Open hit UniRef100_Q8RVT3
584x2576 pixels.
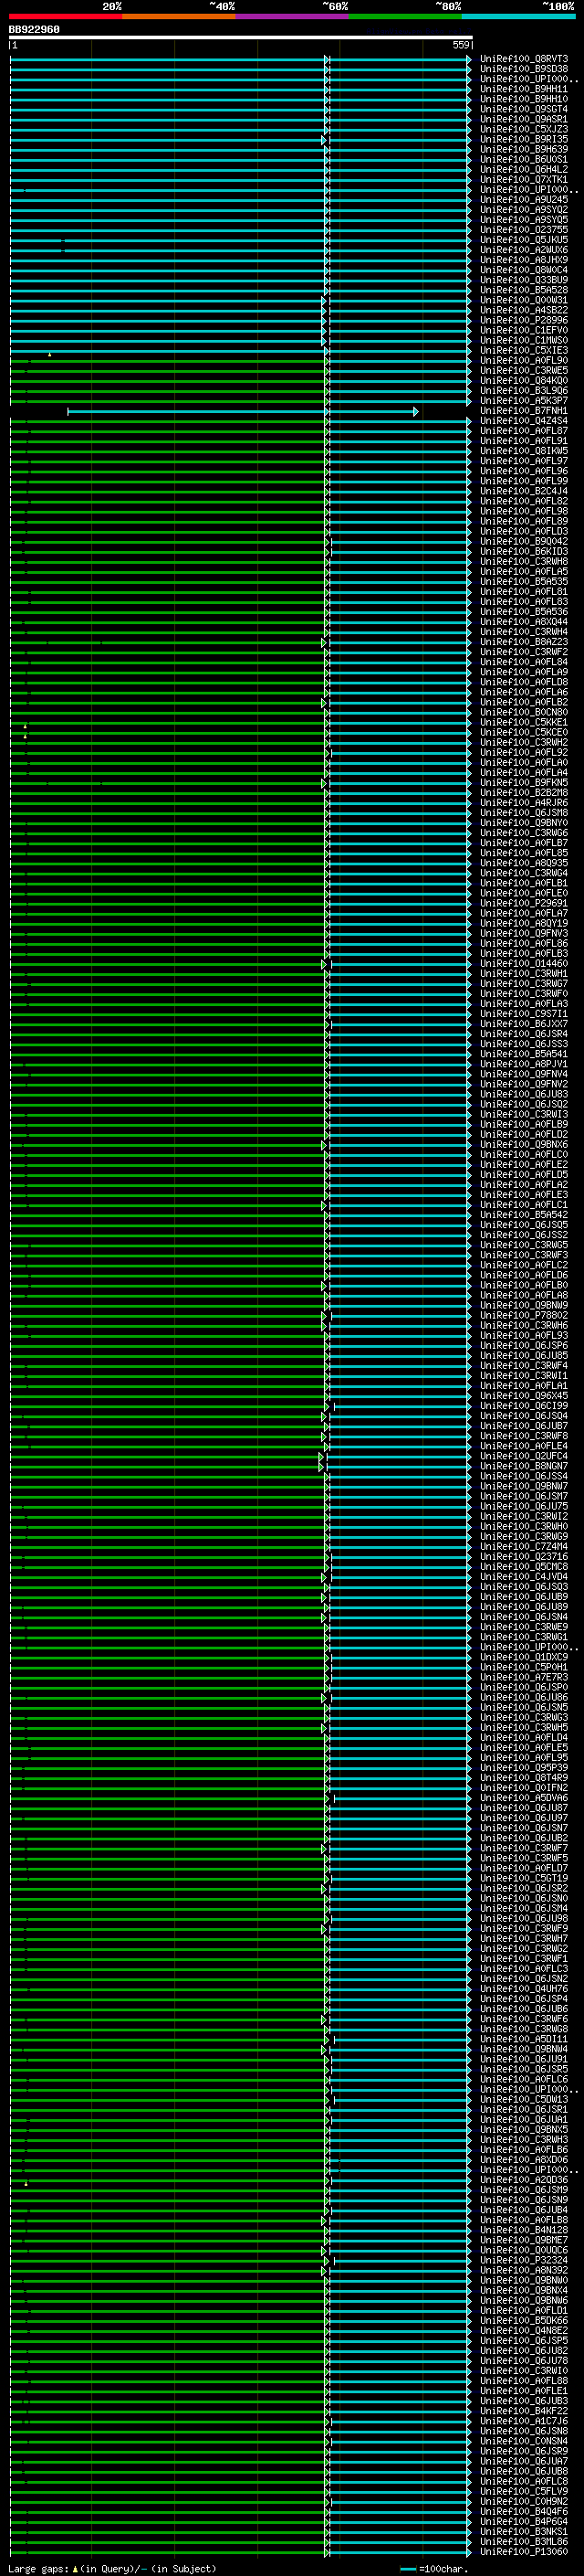pos(523,59)
